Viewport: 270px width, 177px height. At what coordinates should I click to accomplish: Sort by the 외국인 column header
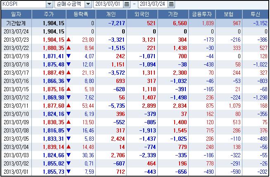pos(142,14)
